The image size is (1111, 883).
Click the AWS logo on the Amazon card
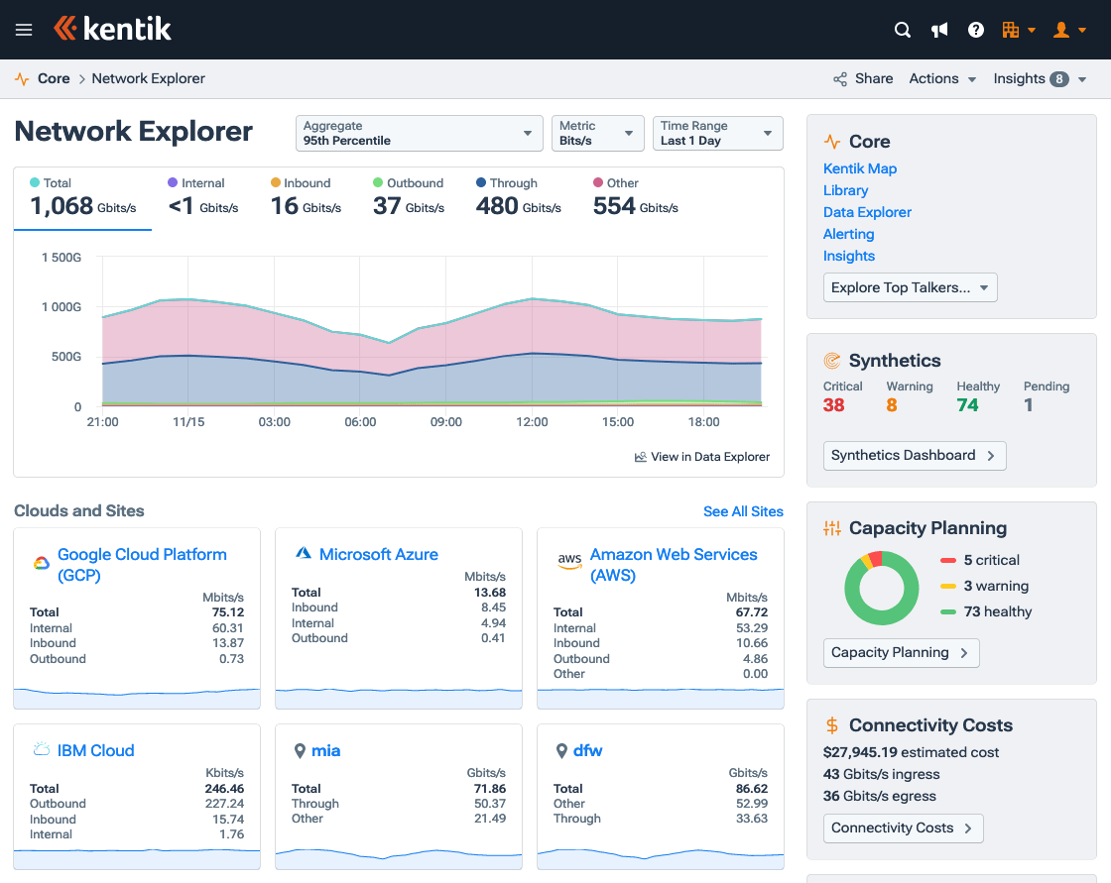569,560
